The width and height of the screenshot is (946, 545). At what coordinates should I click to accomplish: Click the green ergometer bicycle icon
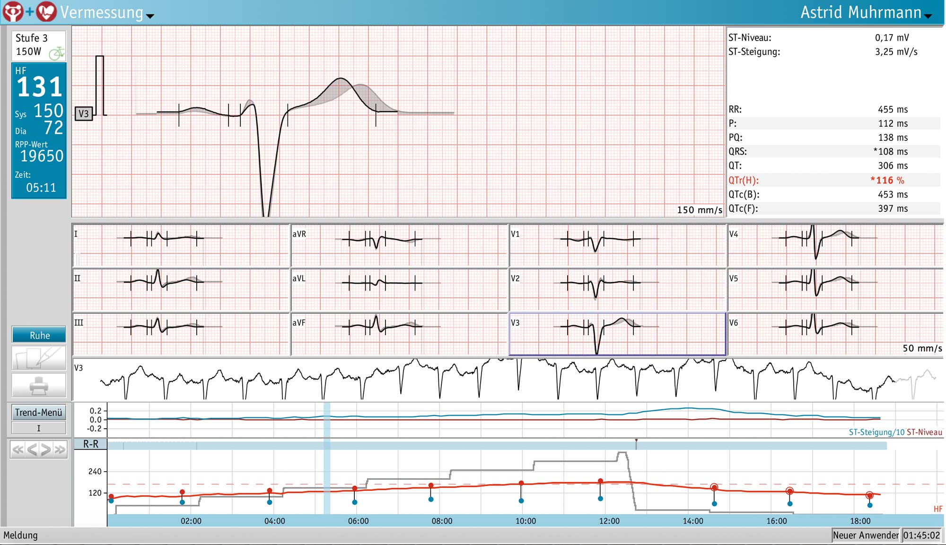pyautogui.click(x=57, y=52)
